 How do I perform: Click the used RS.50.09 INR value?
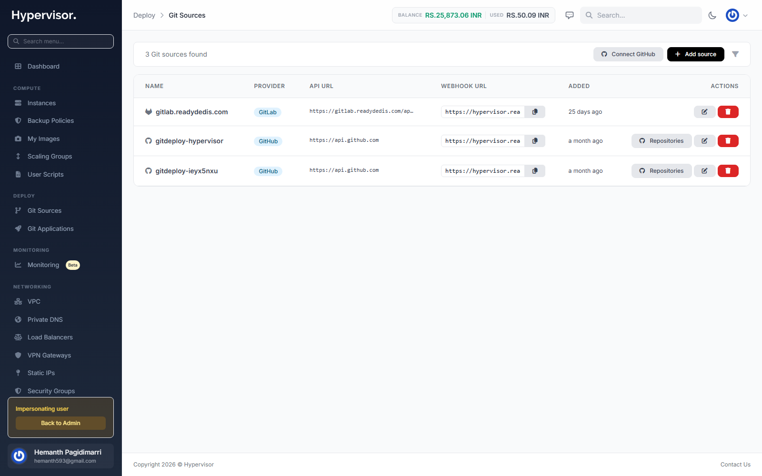pyautogui.click(x=528, y=15)
